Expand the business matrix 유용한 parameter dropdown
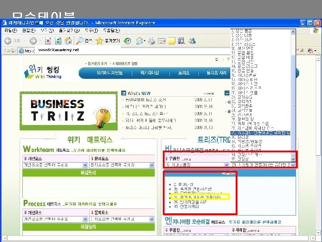Screen dimensions: 322x242 pos(226,165)
